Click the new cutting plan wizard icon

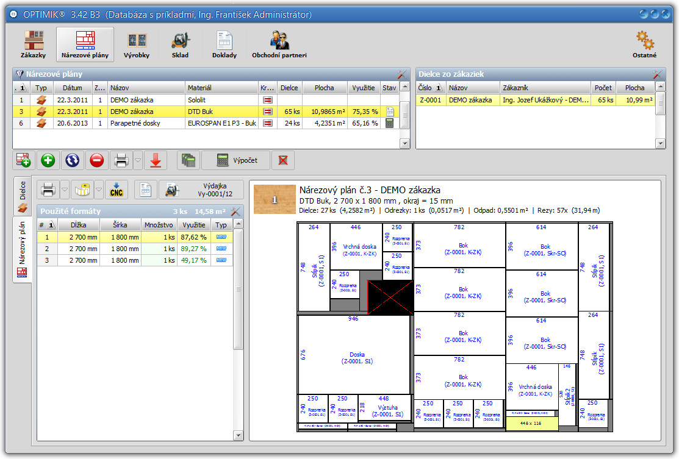pyautogui.click(x=23, y=160)
